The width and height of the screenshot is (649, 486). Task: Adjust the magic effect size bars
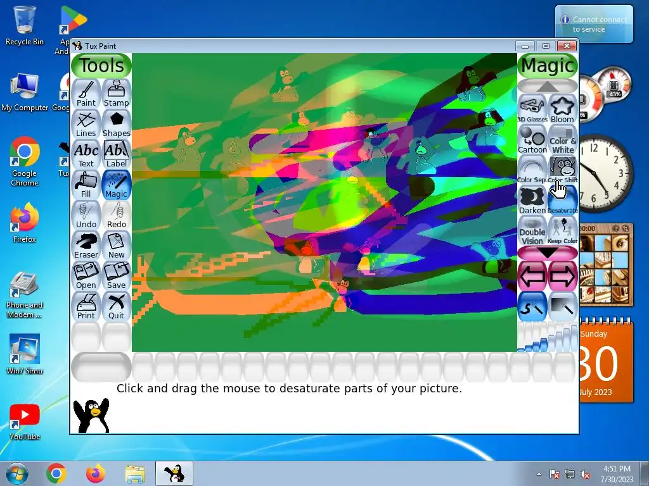pos(548,337)
